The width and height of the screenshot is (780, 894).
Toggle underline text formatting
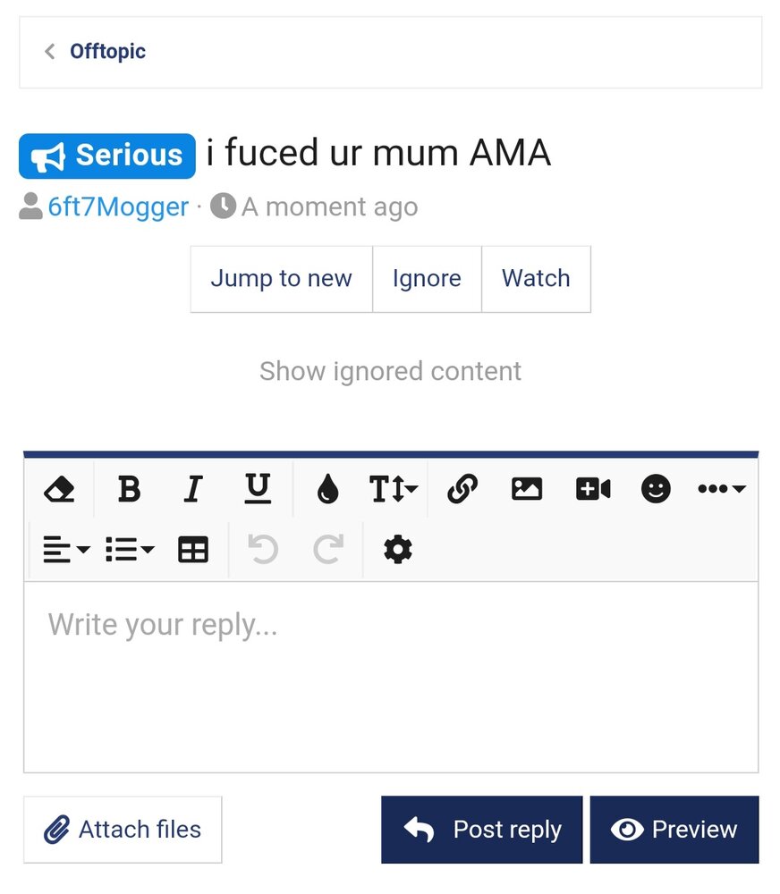click(258, 489)
